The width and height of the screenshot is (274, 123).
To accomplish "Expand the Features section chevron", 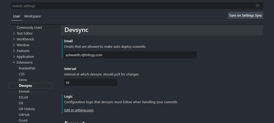I will (14, 51).
